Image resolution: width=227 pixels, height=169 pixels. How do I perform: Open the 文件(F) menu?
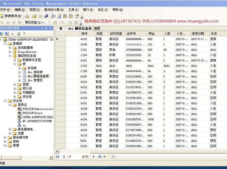point(5,10)
